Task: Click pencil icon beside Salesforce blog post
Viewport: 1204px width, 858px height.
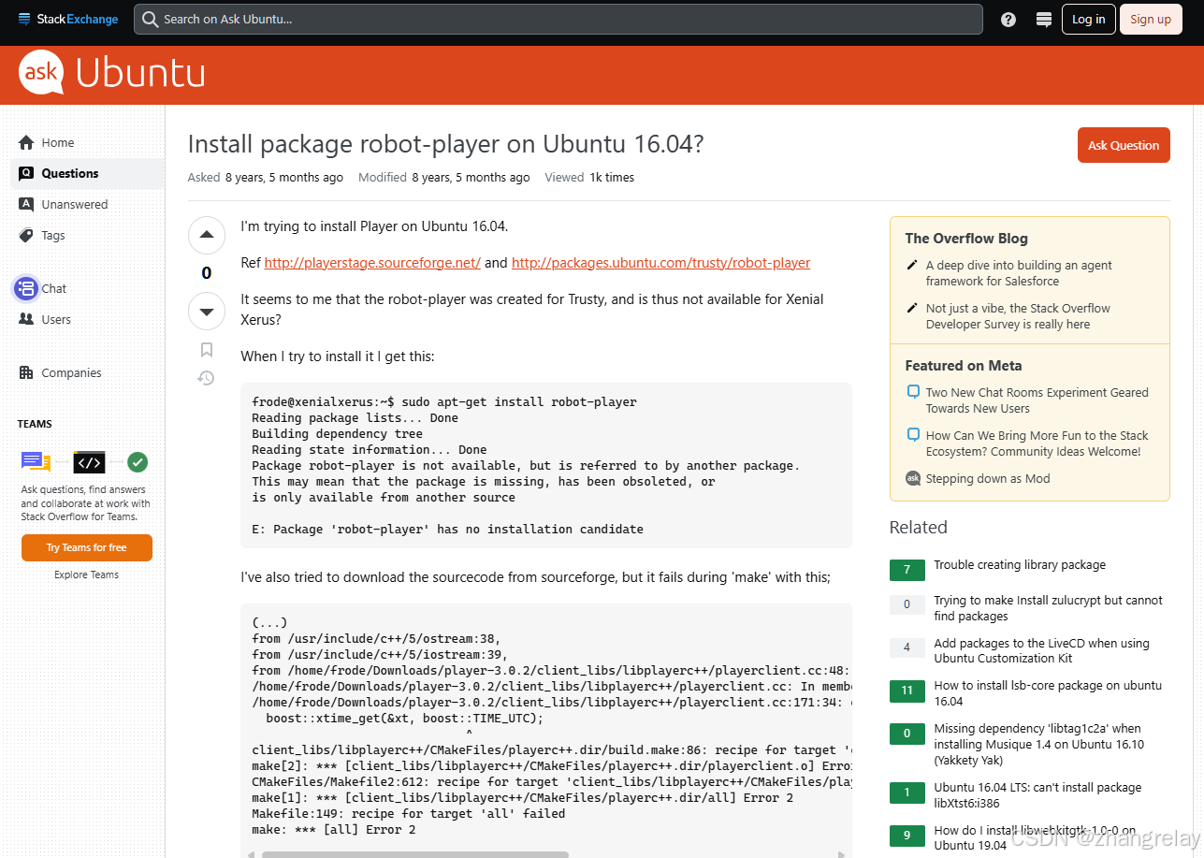Action: click(x=912, y=266)
